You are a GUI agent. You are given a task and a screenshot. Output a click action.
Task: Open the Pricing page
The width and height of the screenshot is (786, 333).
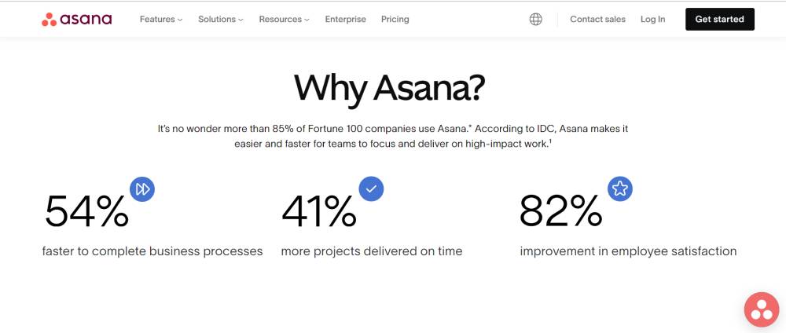click(395, 20)
